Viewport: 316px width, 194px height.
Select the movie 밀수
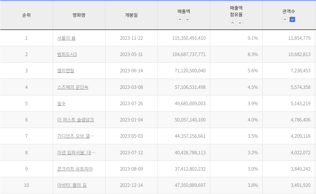[x=61, y=103]
